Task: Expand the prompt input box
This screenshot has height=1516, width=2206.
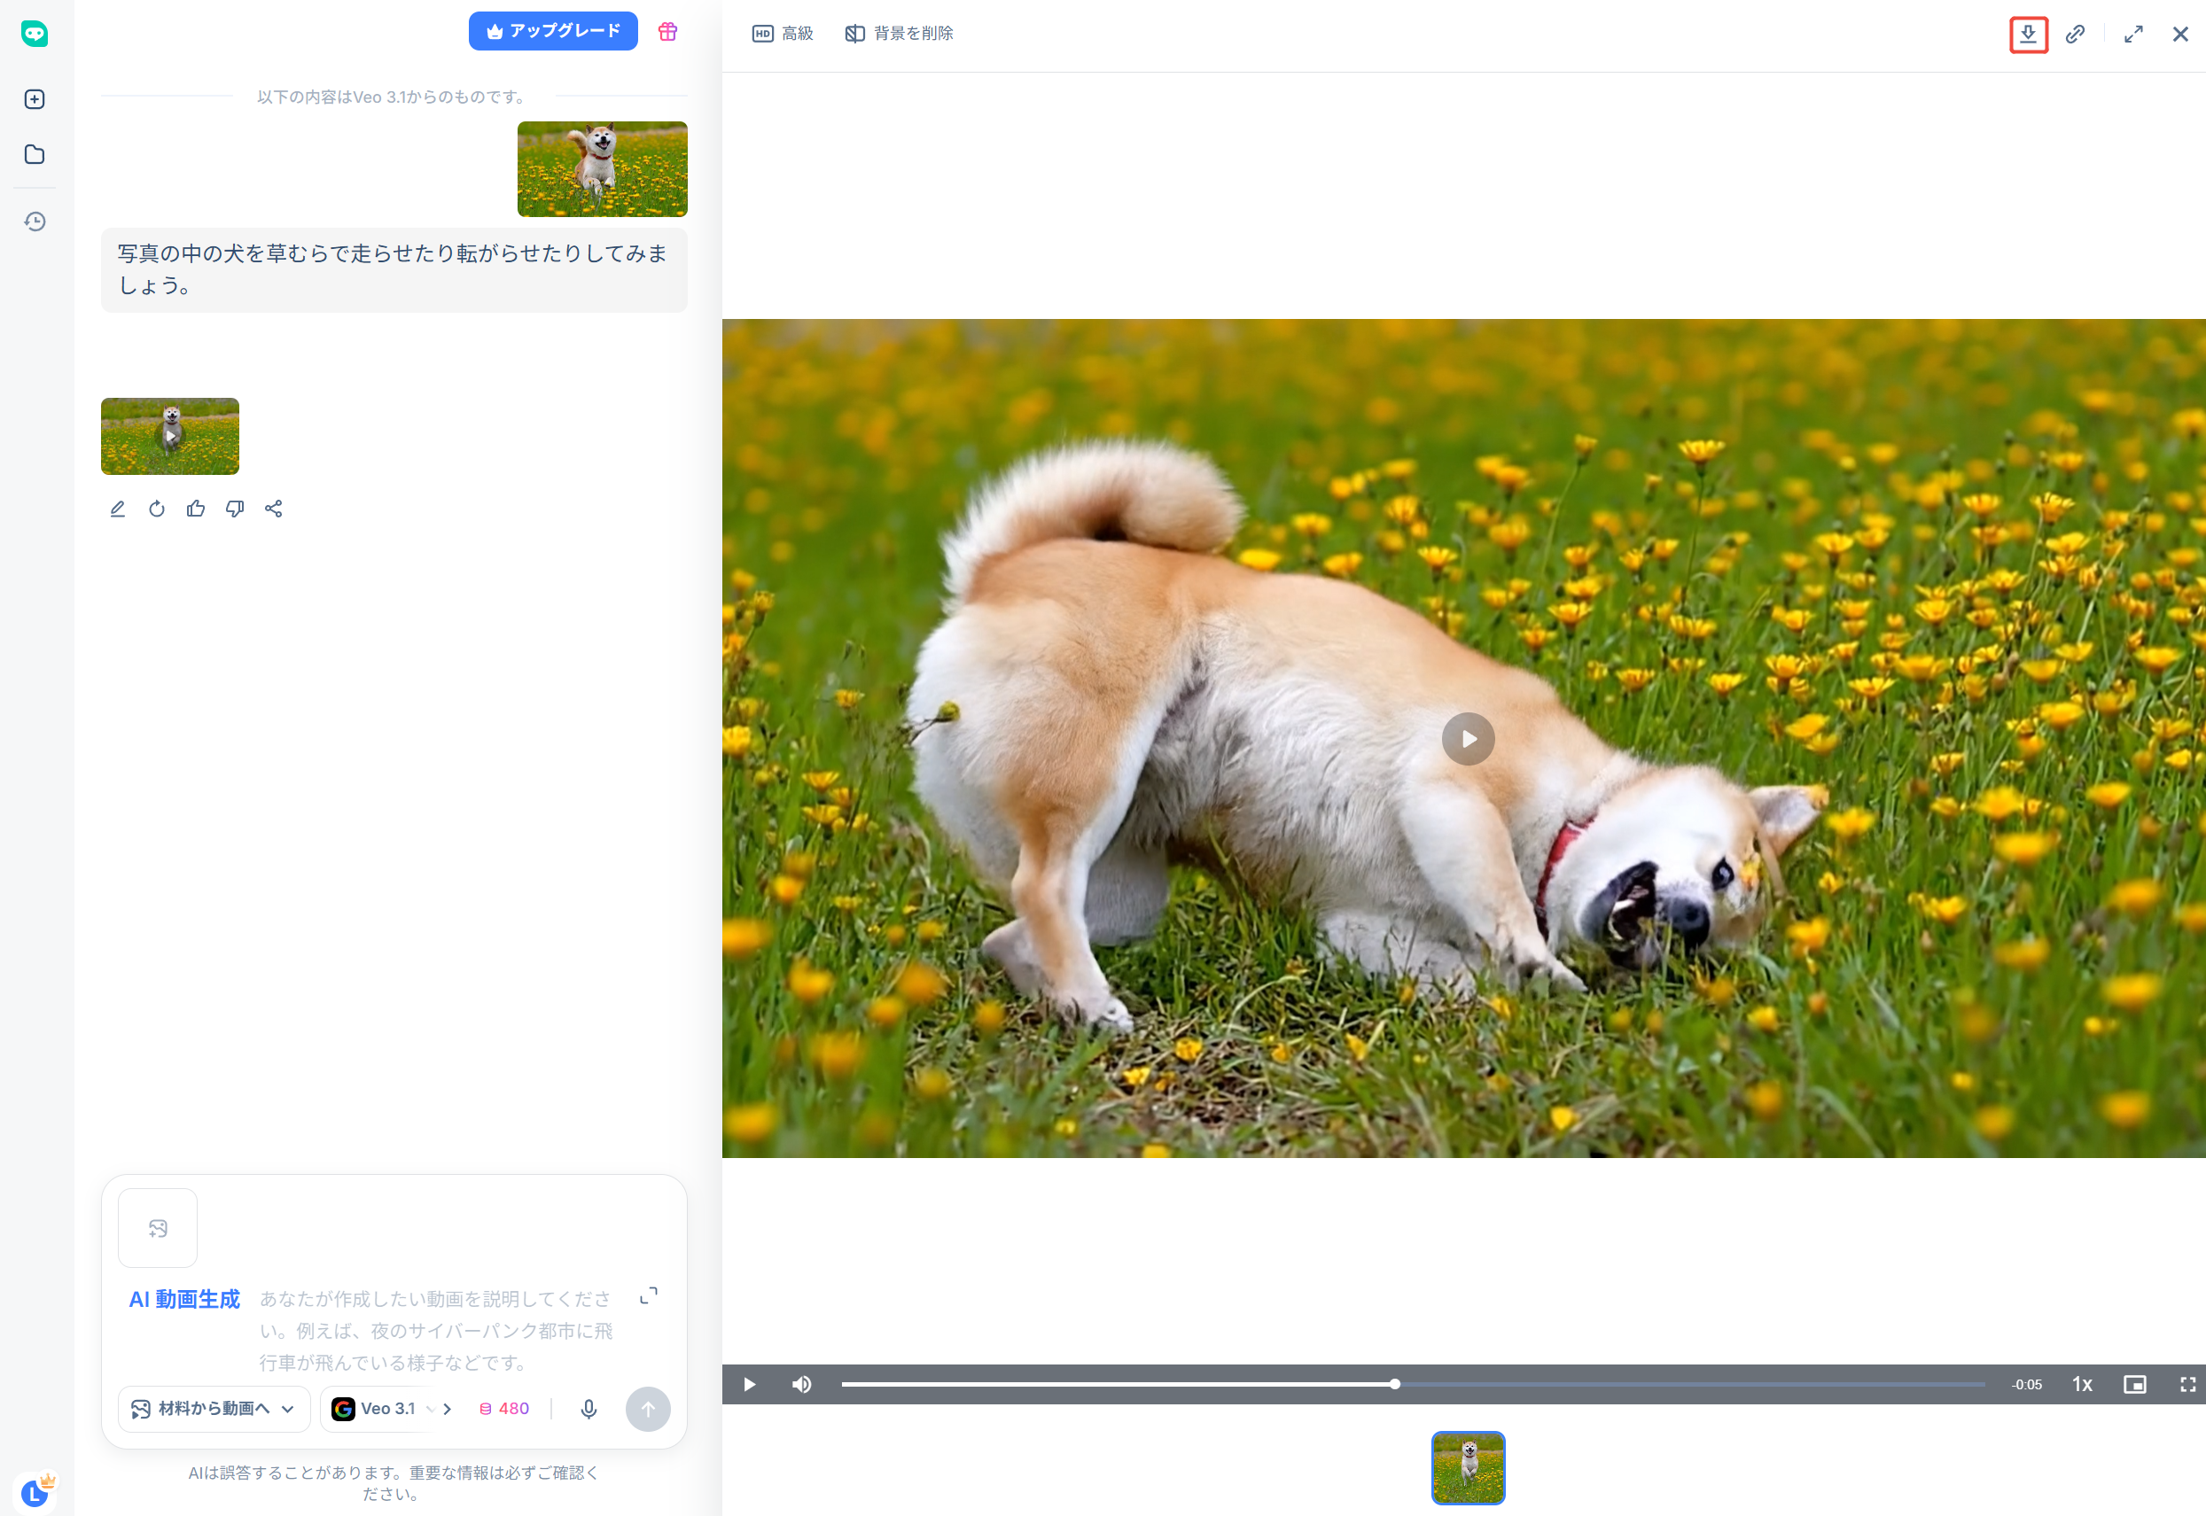Action: [649, 1294]
